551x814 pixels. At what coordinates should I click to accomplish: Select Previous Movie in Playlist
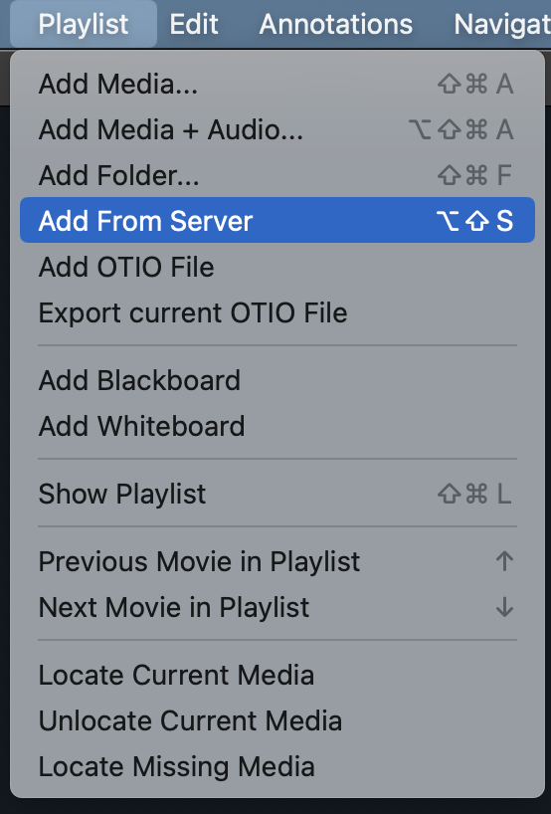point(277,561)
